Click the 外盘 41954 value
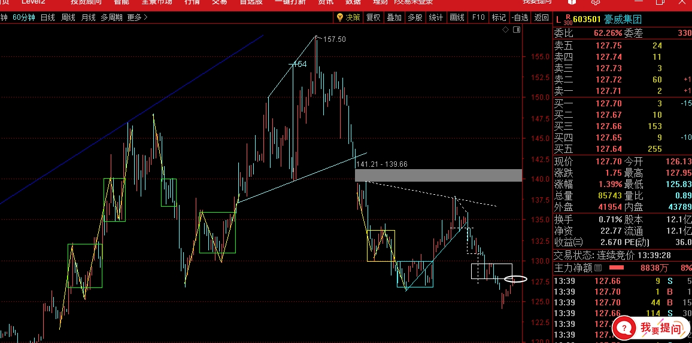The image size is (692, 343). point(609,207)
